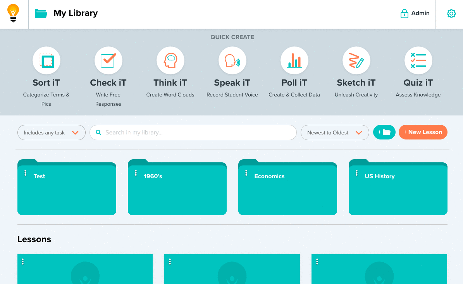Open the first lesson thumbnail
This screenshot has width=463, height=284.
pos(85,269)
